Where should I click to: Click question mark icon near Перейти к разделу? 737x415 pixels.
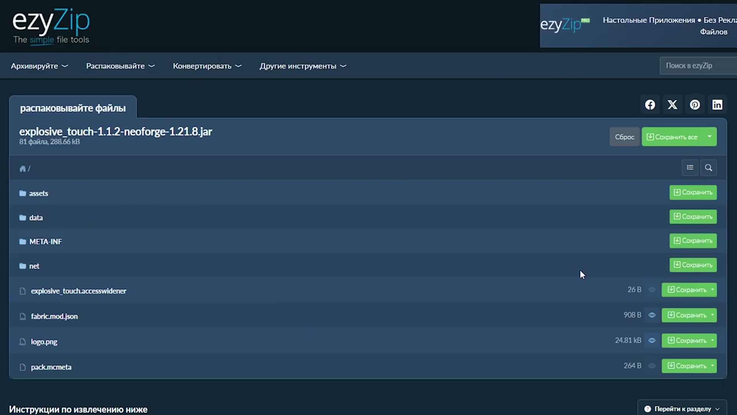[x=648, y=409]
